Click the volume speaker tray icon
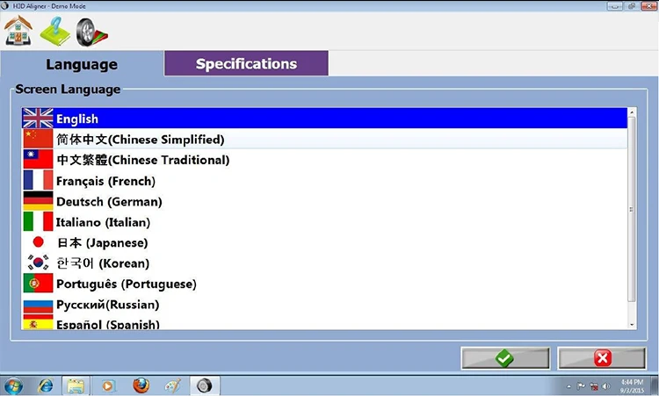 [x=605, y=386]
